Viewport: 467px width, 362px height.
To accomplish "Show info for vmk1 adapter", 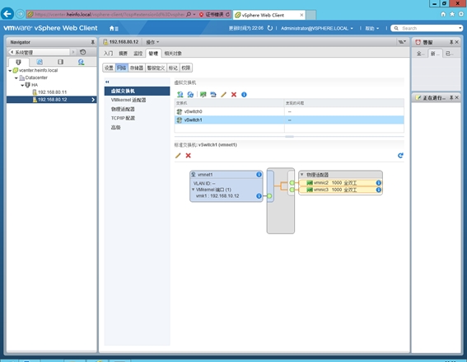I will 259,196.
